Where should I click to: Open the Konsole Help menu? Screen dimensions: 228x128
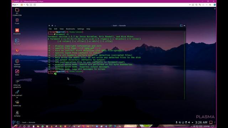88,29
